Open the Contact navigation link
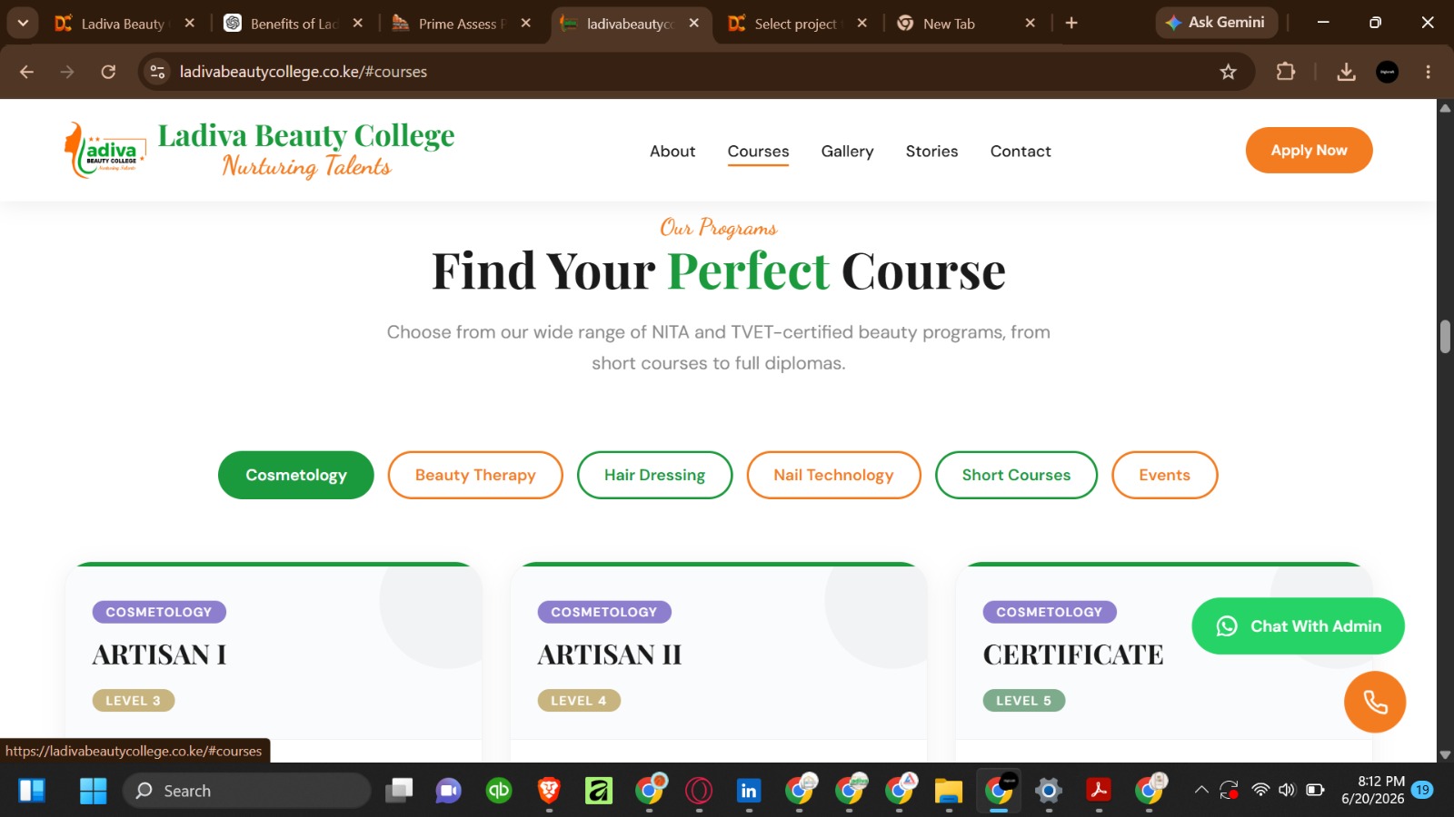Screen dimensions: 1454x817 click(x=1021, y=152)
